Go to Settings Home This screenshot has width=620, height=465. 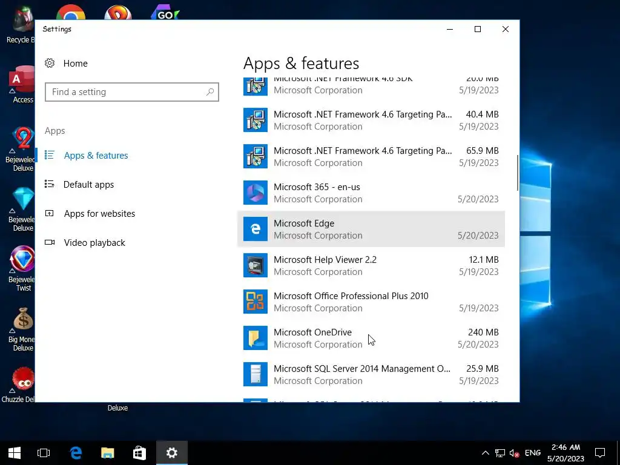(x=75, y=63)
